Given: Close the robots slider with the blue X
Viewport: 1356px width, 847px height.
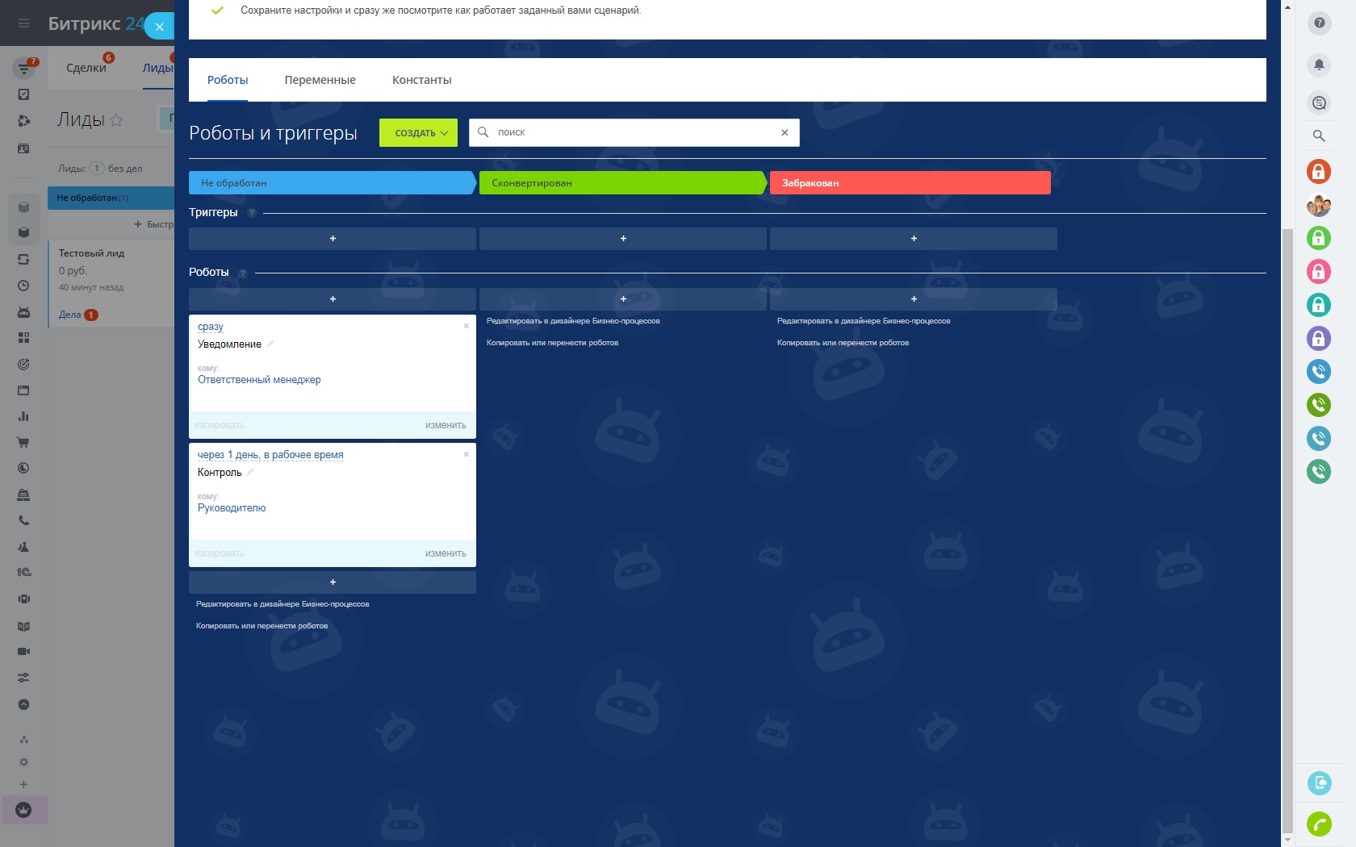Looking at the screenshot, I should point(159,26).
